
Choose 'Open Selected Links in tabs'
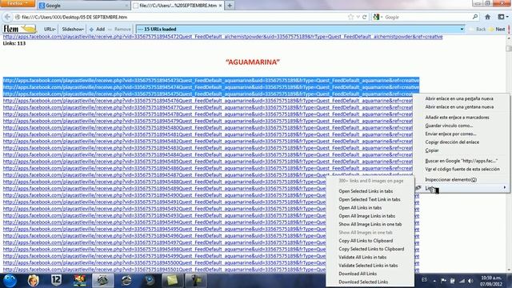tap(366, 191)
